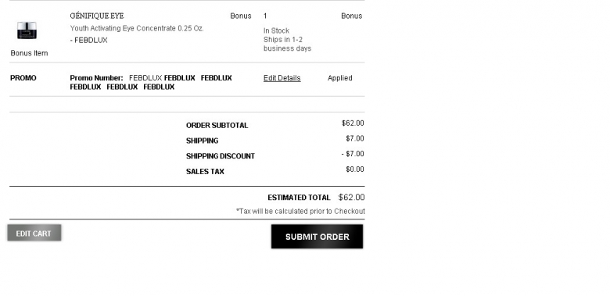Viewport: 610px width, 296px height.
Task: Click the tax calculated prior to Checkout note
Action: click(300, 212)
